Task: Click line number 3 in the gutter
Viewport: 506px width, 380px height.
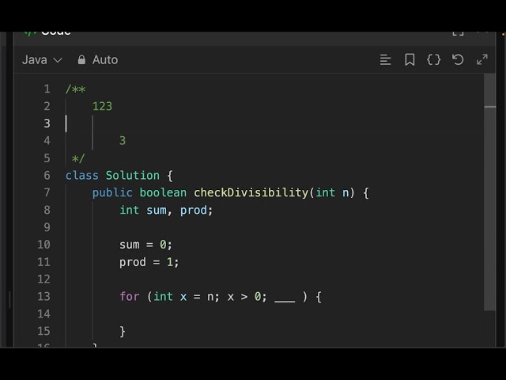Action: coord(47,123)
